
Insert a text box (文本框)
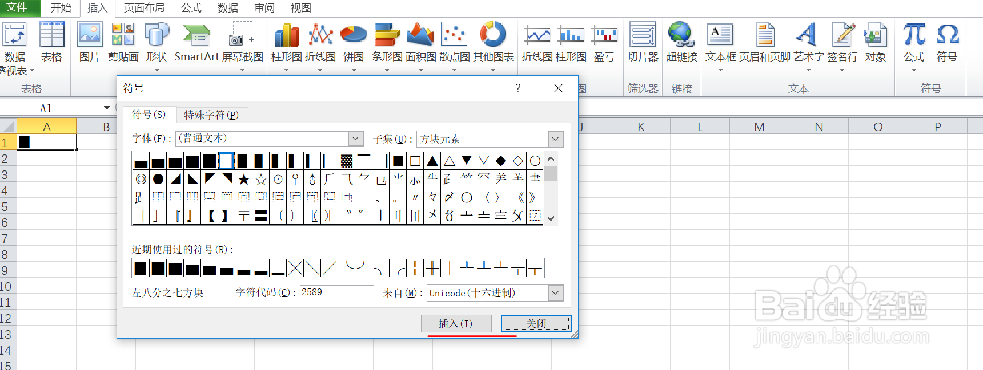[x=720, y=47]
